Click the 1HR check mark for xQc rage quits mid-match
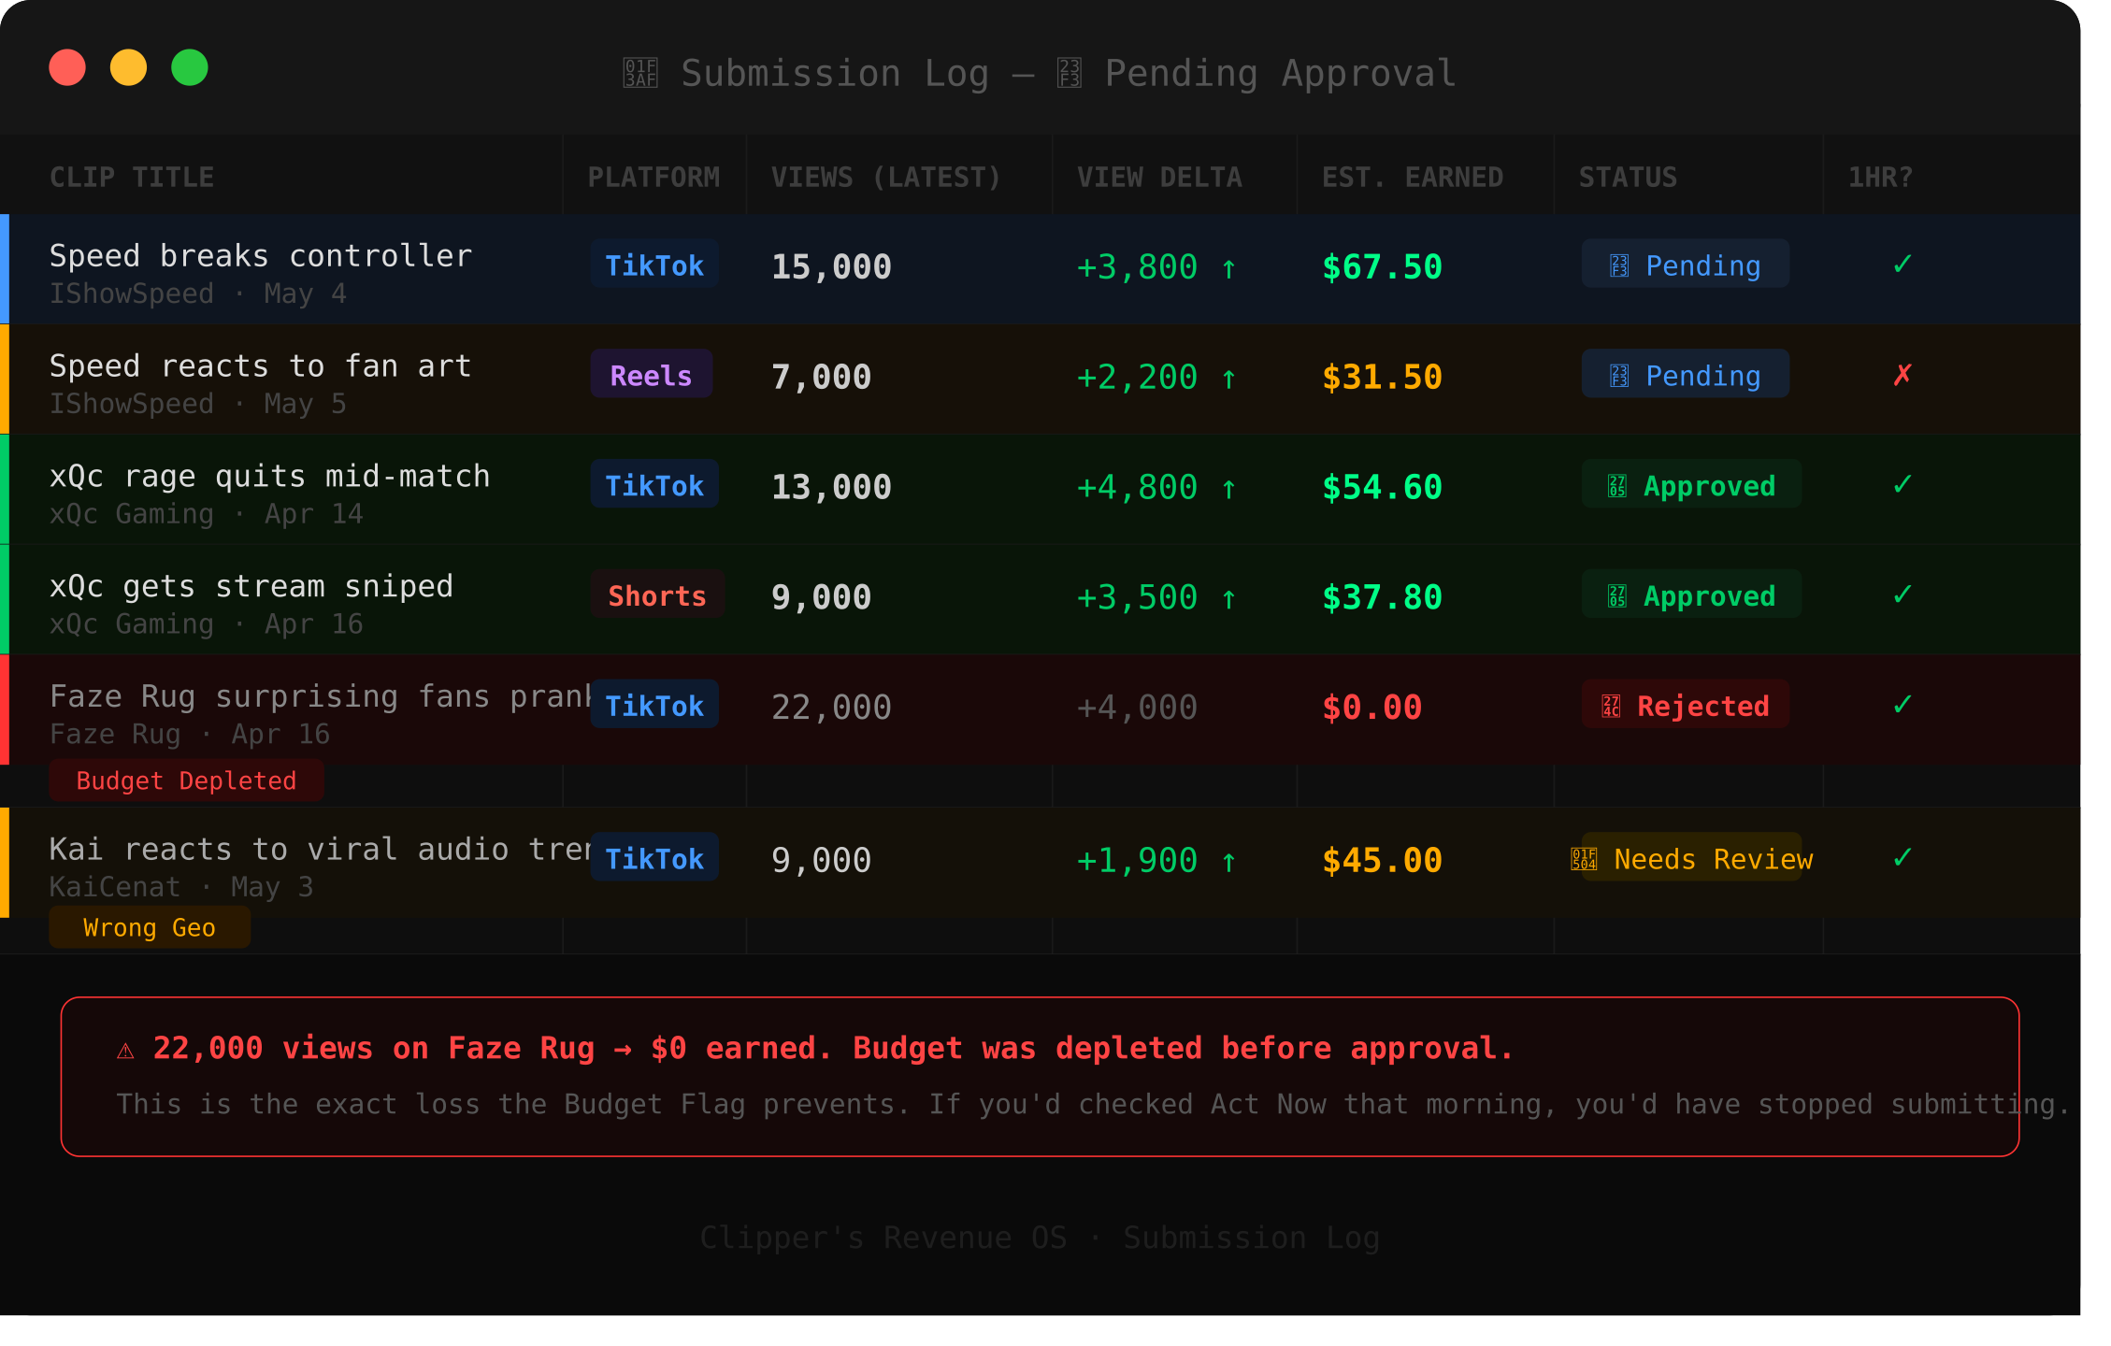Image resolution: width=2111 pixels, height=1346 pixels. click(1902, 485)
